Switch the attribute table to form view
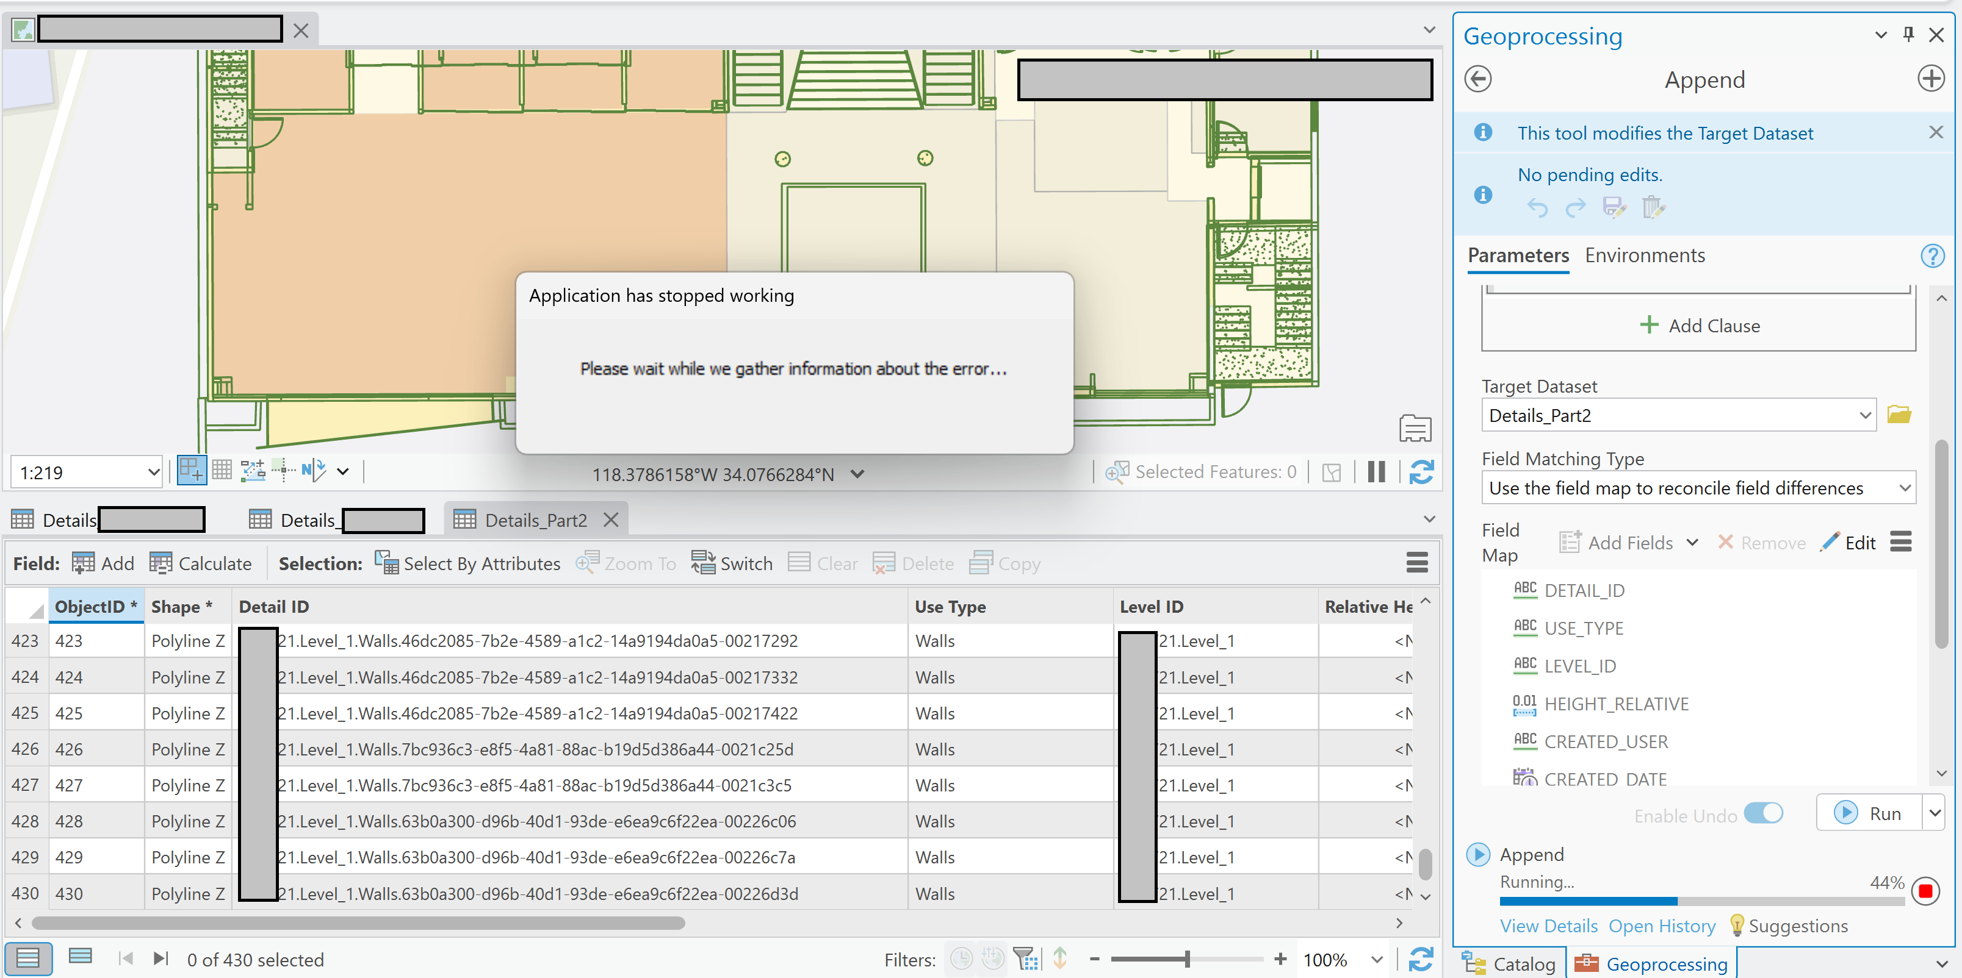Image resolution: width=1962 pixels, height=978 pixels. tap(79, 958)
